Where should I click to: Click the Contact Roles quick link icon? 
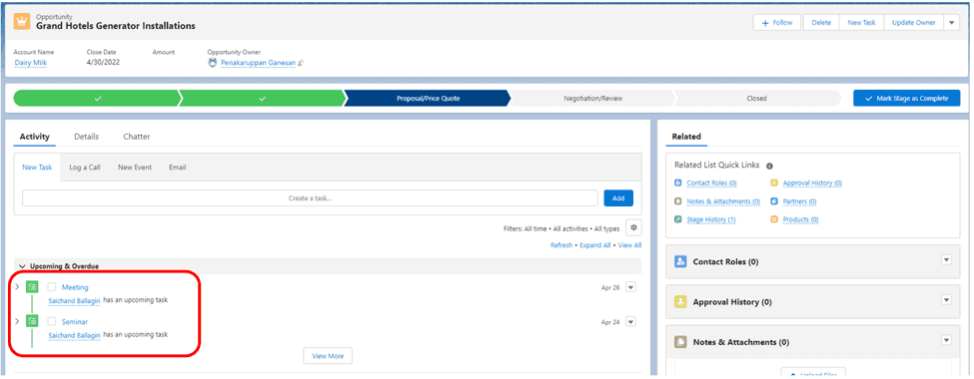tap(678, 183)
